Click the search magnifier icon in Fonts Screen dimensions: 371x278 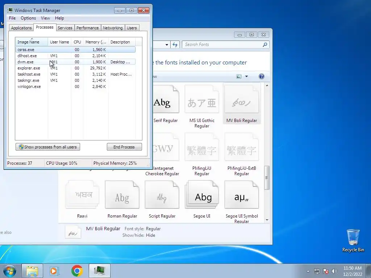point(265,45)
